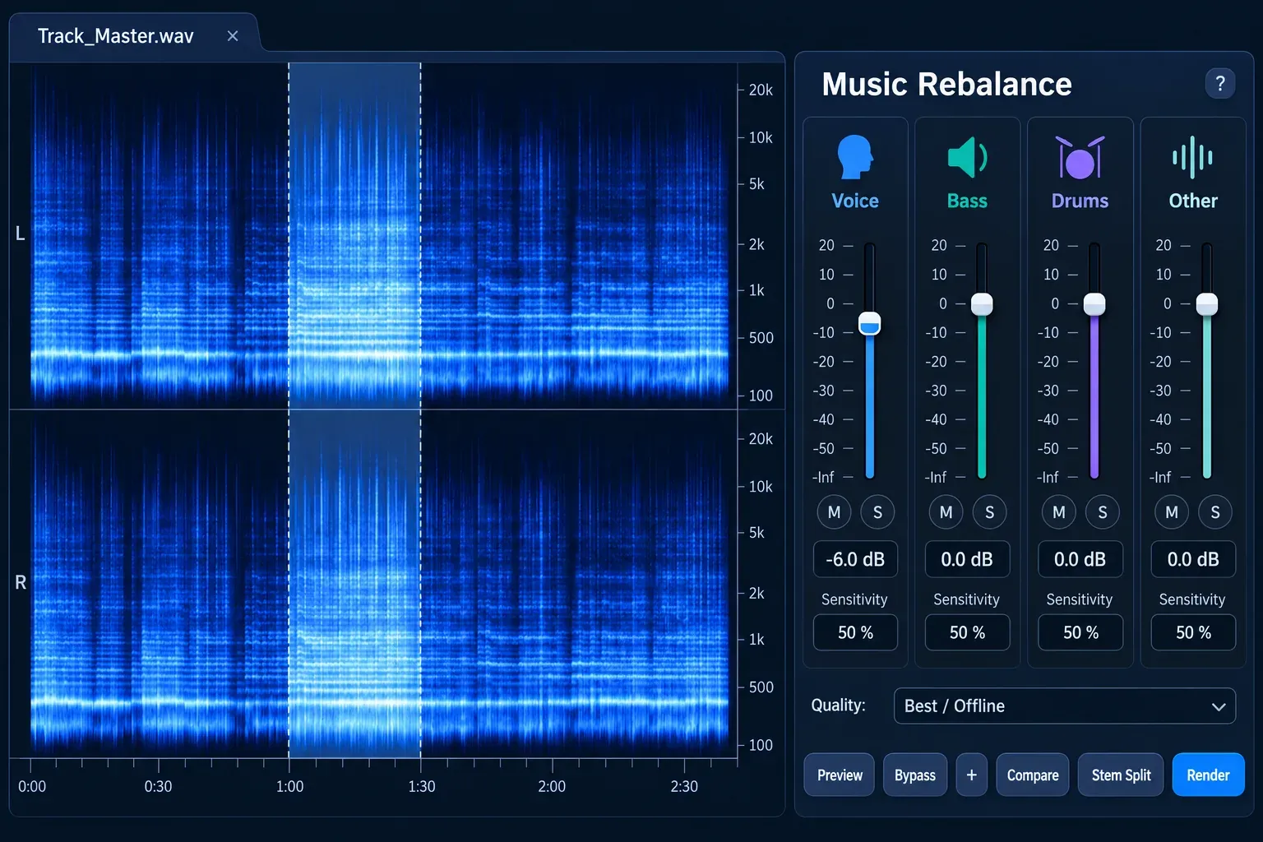Mute the Bass stem
Viewport: 1263px width, 842px height.
[x=946, y=512]
